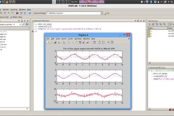The width and height of the screenshot is (174, 116).
Task: Create New Variable in Workspace toolbar
Action: coord(149,24)
